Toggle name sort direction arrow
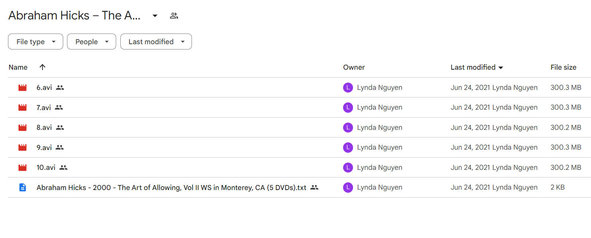Screen dimensions: 591x238 (x=42, y=67)
